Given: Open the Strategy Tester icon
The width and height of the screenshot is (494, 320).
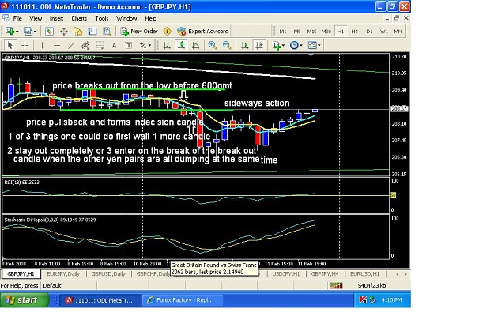Looking at the screenshot, I should click(107, 31).
